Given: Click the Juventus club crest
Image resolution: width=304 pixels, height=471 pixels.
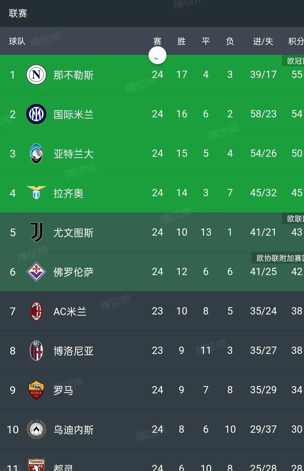Looking at the screenshot, I should coord(36,232).
